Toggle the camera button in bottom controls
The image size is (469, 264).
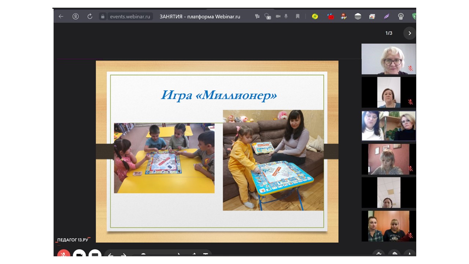click(79, 253)
